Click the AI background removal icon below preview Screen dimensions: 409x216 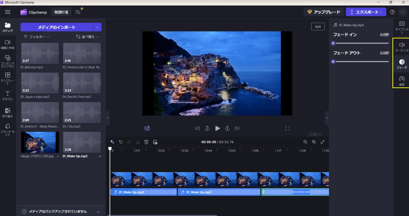tap(147, 128)
